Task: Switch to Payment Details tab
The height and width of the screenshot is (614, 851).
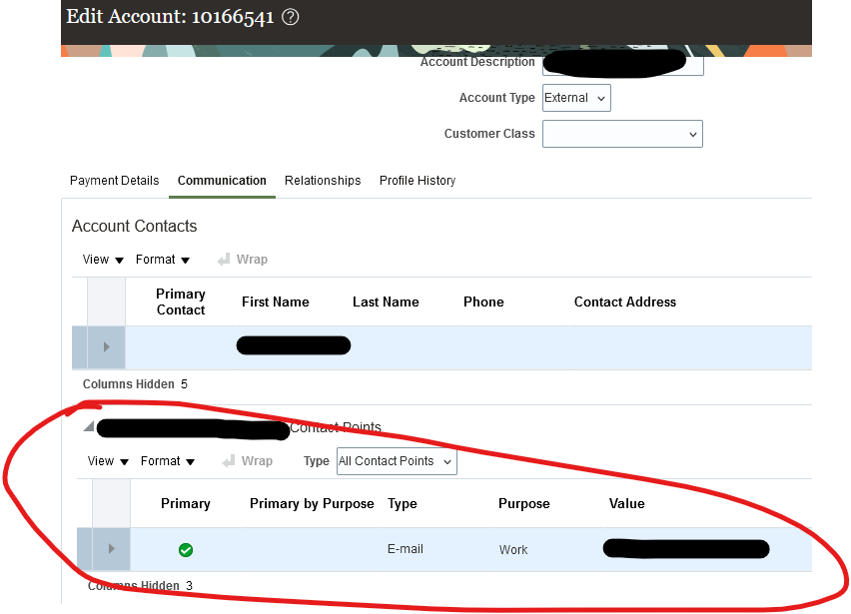Action: 115,181
